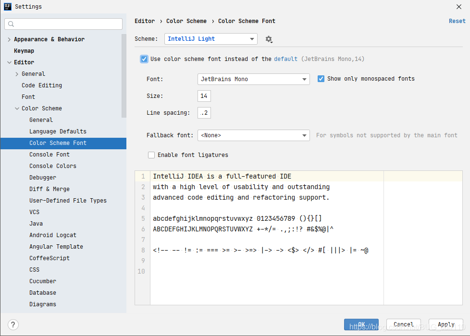Click the Apply button
The height and width of the screenshot is (336, 470).
point(445,324)
